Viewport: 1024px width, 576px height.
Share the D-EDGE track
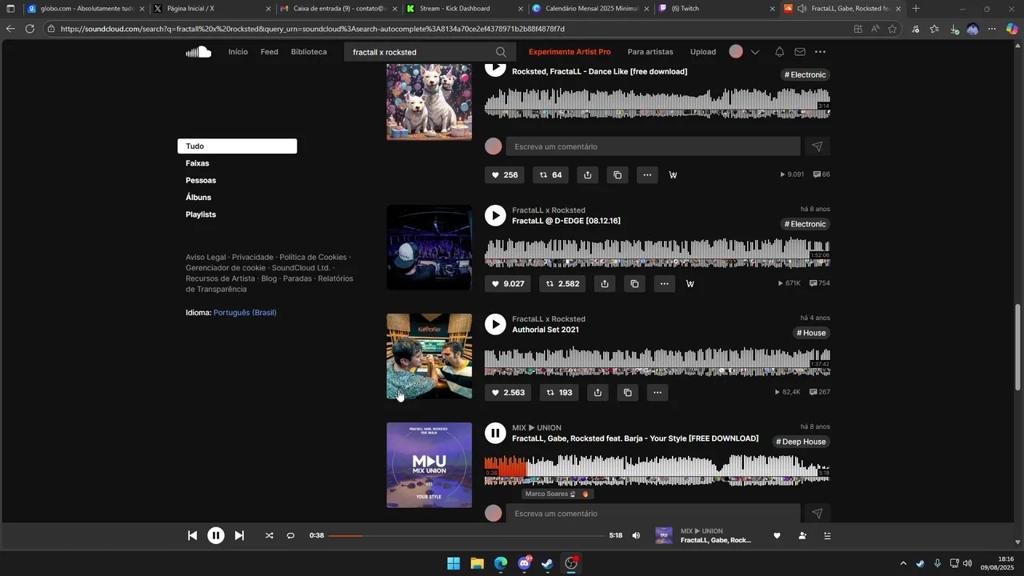(605, 284)
